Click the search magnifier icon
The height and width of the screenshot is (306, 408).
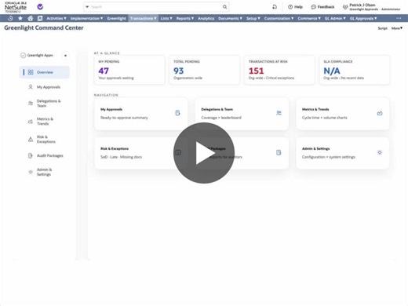[225, 7]
